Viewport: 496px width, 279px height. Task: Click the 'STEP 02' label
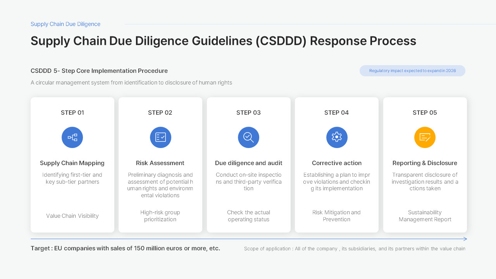click(x=160, y=113)
